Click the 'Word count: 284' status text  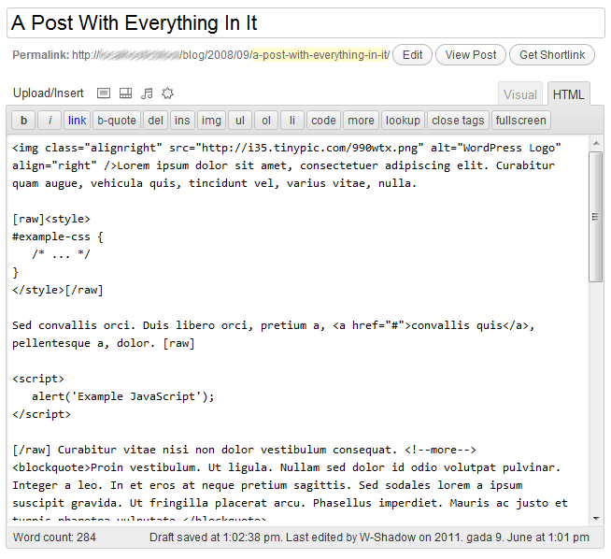[x=54, y=537]
